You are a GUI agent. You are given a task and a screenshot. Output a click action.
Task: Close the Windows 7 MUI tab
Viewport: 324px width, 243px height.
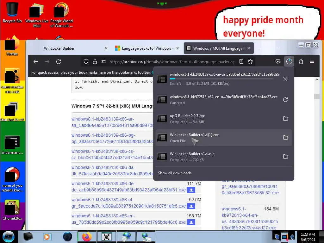click(249, 48)
